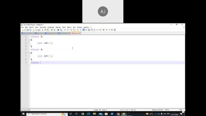Click the Copy toolbar icon
The height and width of the screenshot is (116, 206).
pyautogui.click(x=45, y=30)
